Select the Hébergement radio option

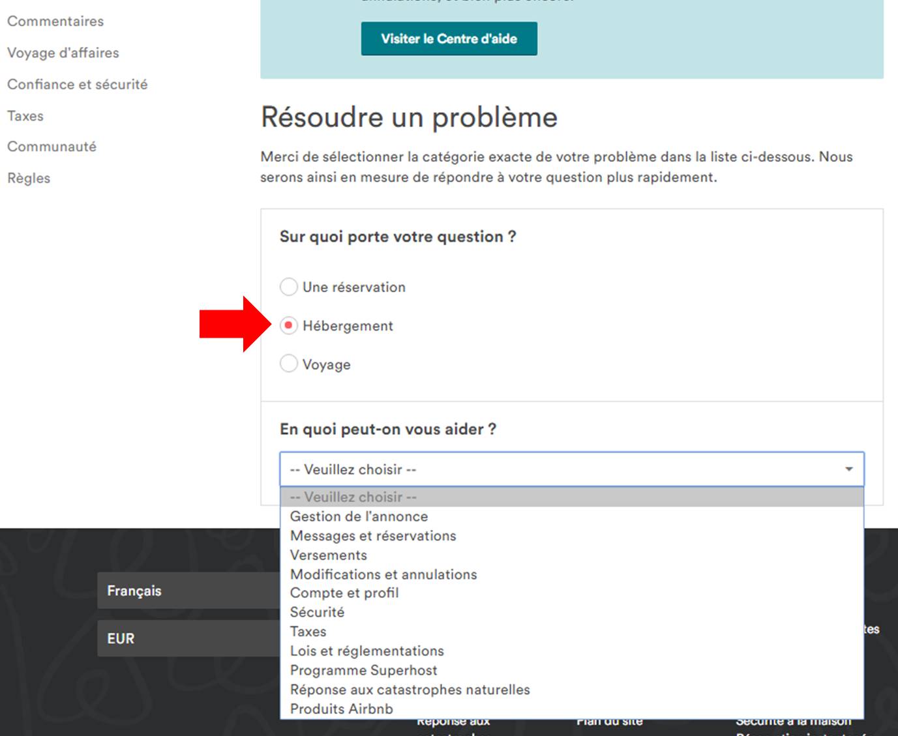click(288, 325)
